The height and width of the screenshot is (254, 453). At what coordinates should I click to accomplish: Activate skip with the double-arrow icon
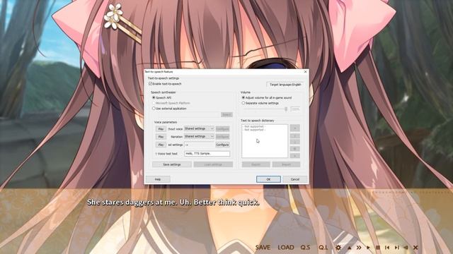point(359,248)
